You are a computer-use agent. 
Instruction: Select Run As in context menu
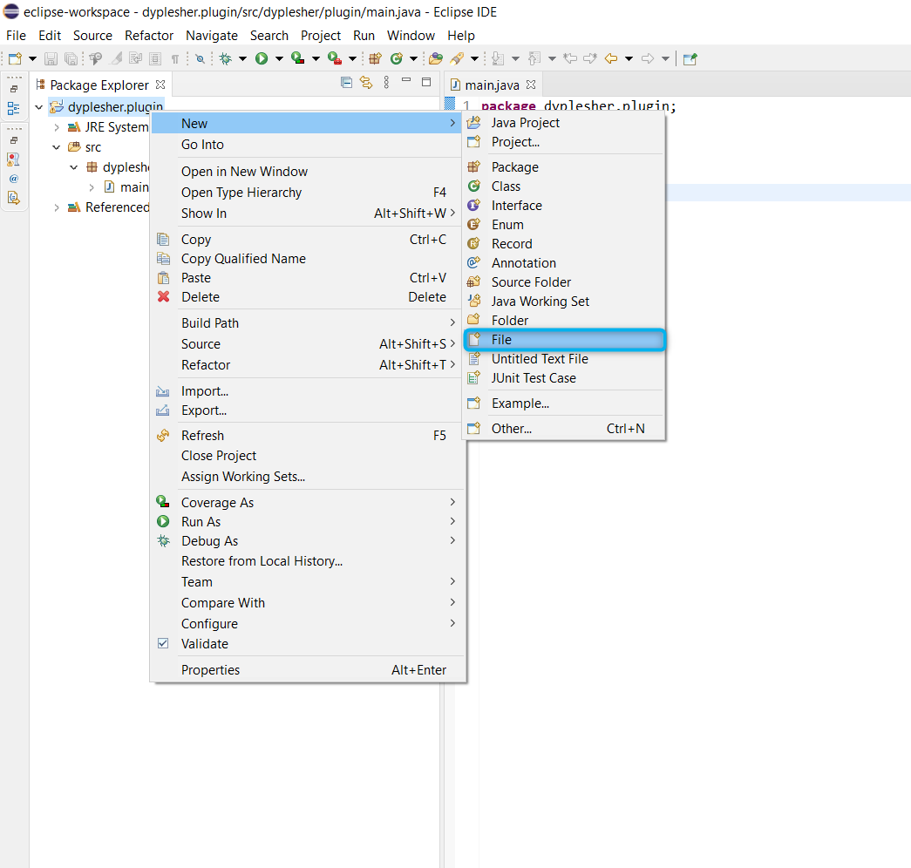click(308, 521)
